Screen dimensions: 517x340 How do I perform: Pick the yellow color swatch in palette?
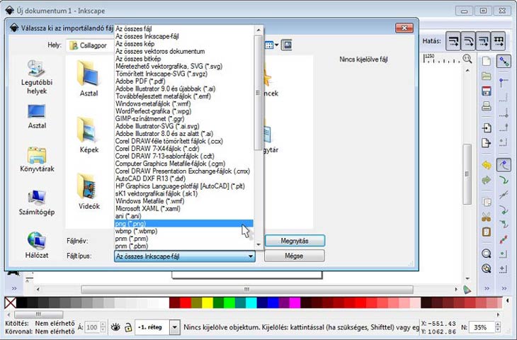208,303
